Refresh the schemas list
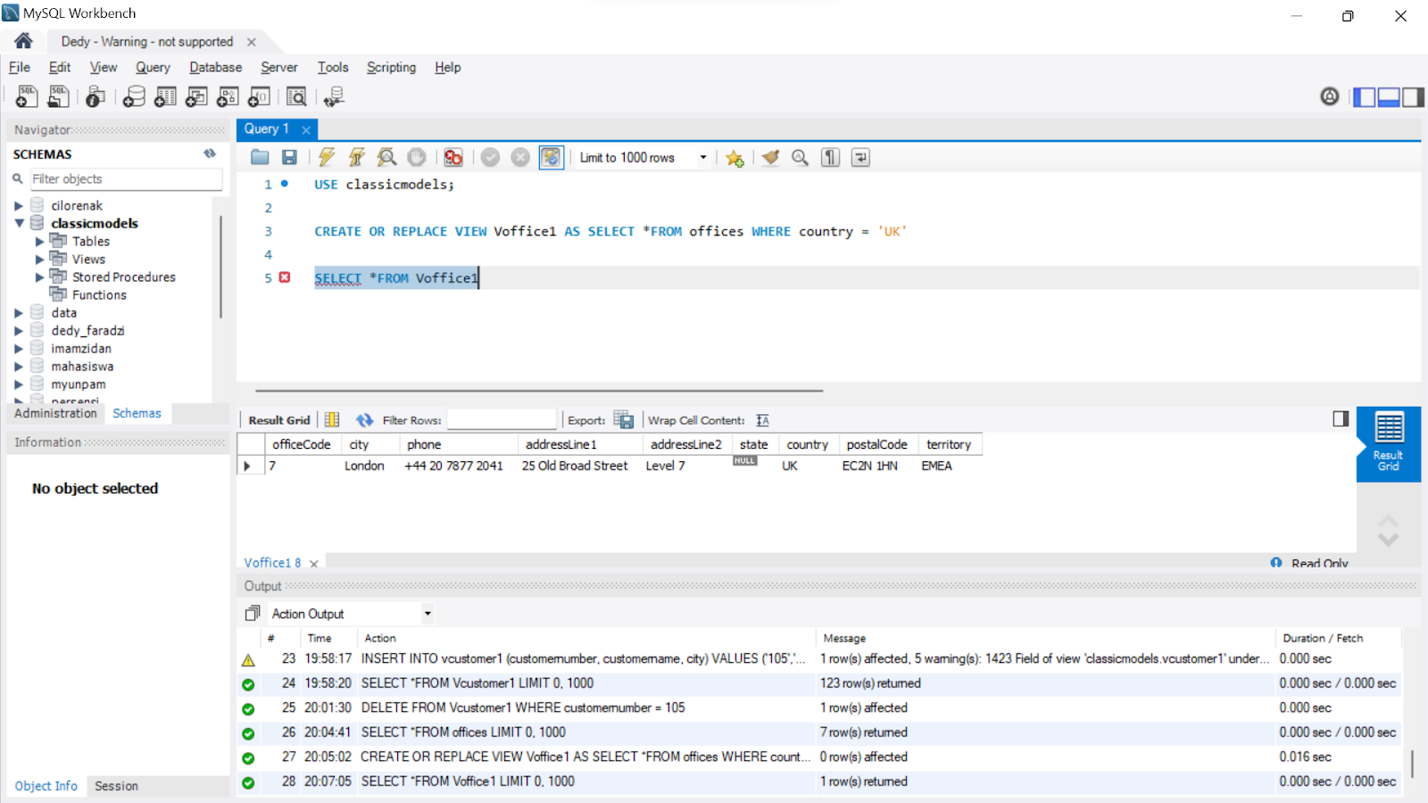The height and width of the screenshot is (803, 1428). [x=210, y=153]
